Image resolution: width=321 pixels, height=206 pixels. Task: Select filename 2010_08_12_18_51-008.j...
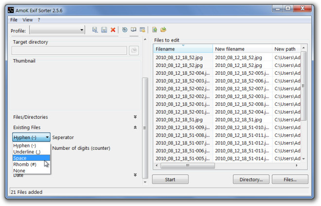[x=182, y=135]
